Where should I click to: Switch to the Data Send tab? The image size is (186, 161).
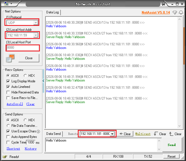point(53,134)
